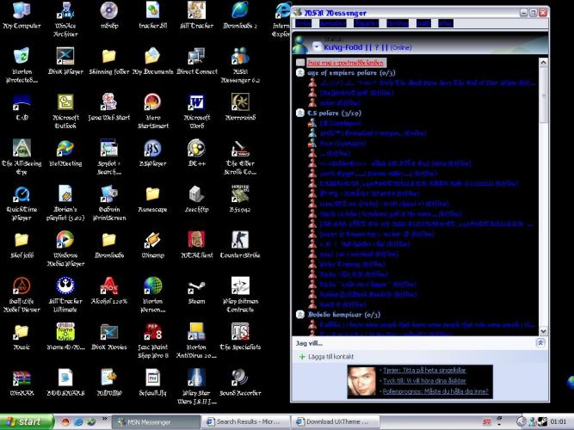The height and width of the screenshot is (430, 574).
Task: Click 'Lägga till kontakt' link
Action: point(330,356)
